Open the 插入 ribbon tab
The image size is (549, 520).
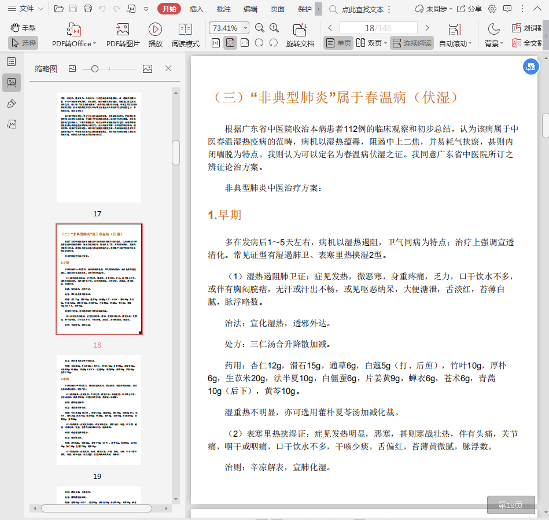[197, 9]
